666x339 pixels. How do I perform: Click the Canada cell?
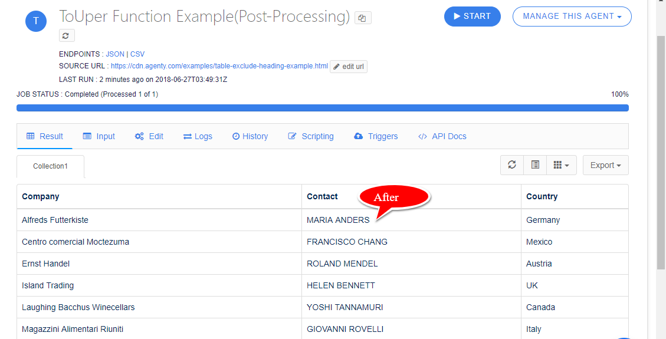coord(575,307)
